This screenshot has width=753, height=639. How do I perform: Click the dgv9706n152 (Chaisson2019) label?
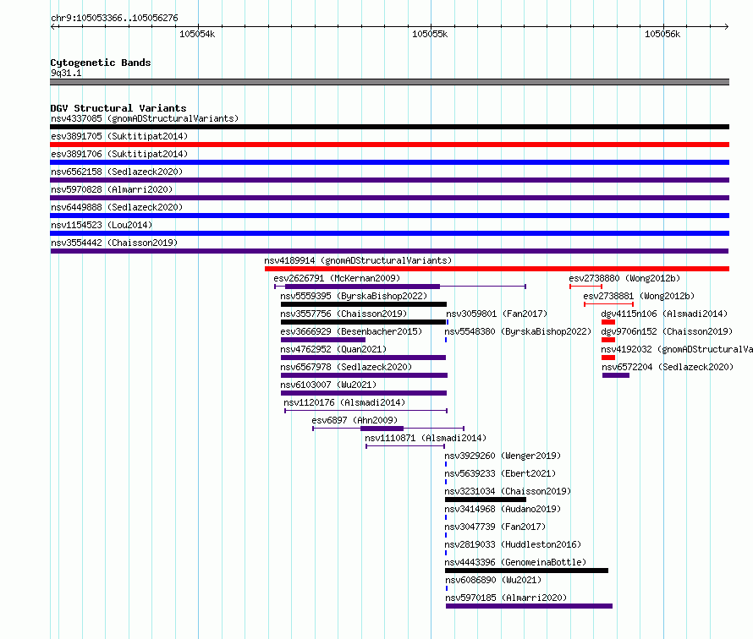coord(667,331)
